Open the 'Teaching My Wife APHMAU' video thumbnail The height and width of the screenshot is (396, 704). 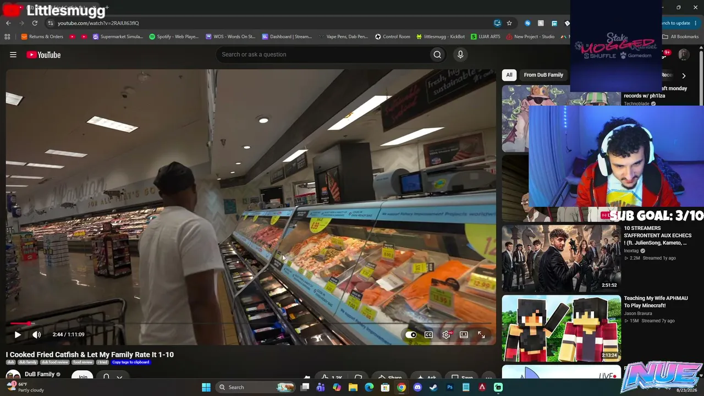[561, 328]
